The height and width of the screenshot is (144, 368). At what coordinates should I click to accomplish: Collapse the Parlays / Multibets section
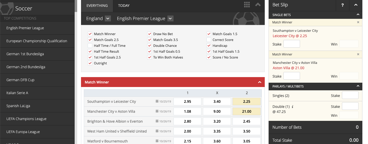click(x=358, y=86)
